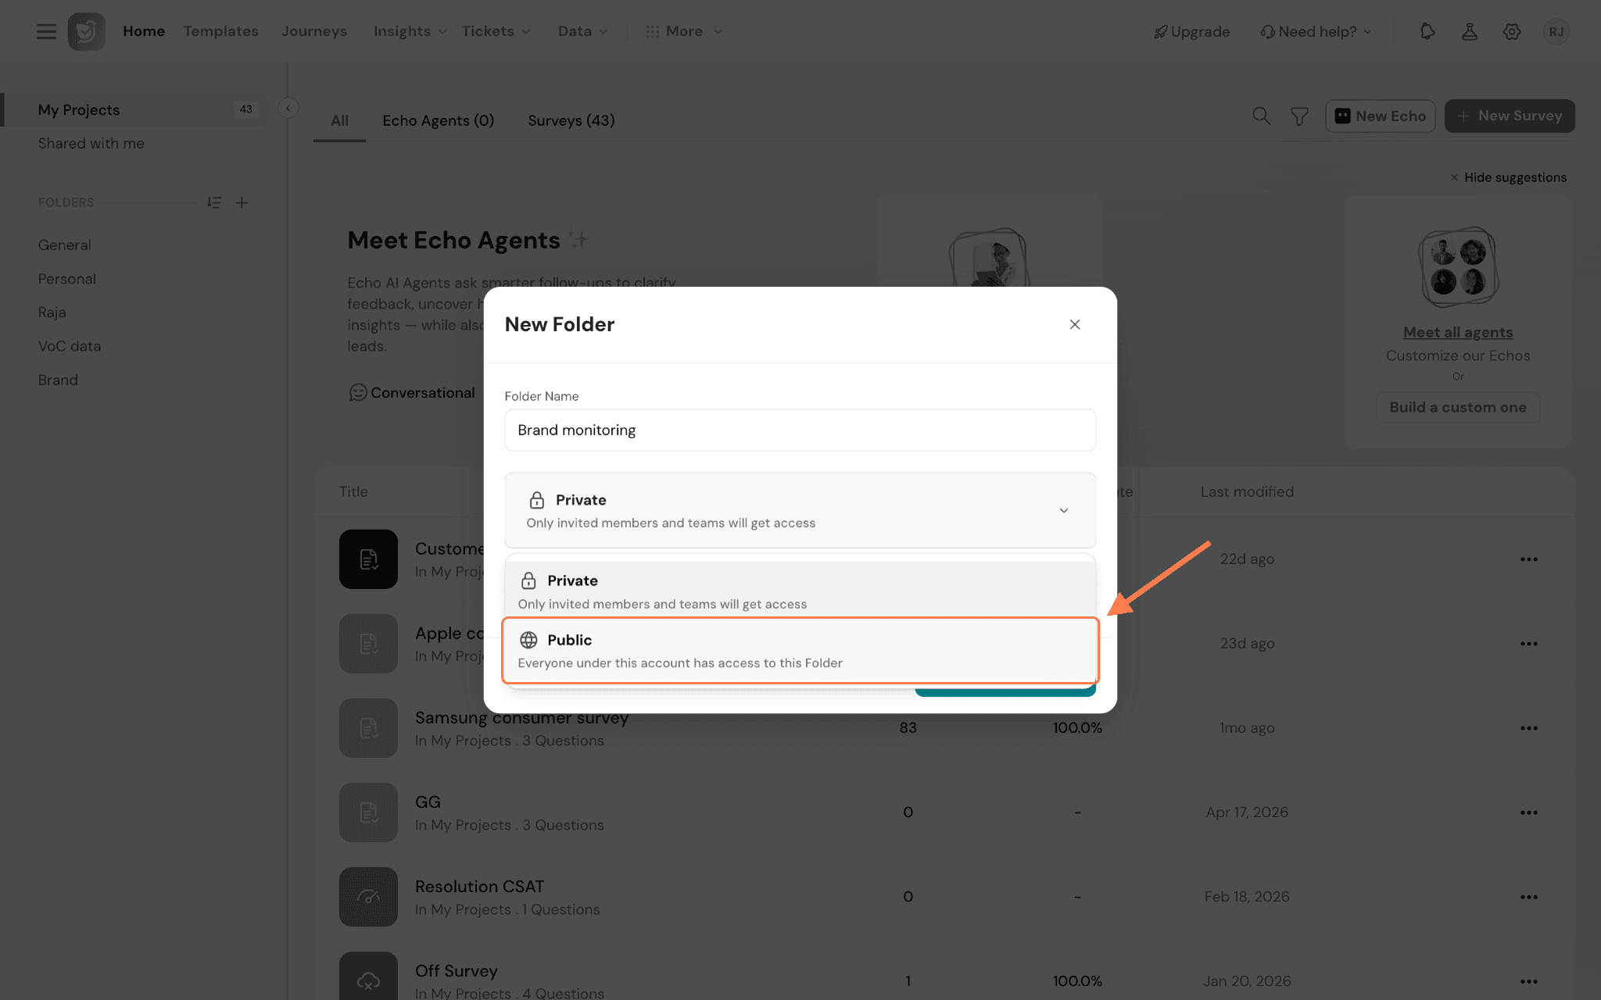Hide suggestions panel
Viewport: 1601px width, 1000px height.
(x=1508, y=177)
